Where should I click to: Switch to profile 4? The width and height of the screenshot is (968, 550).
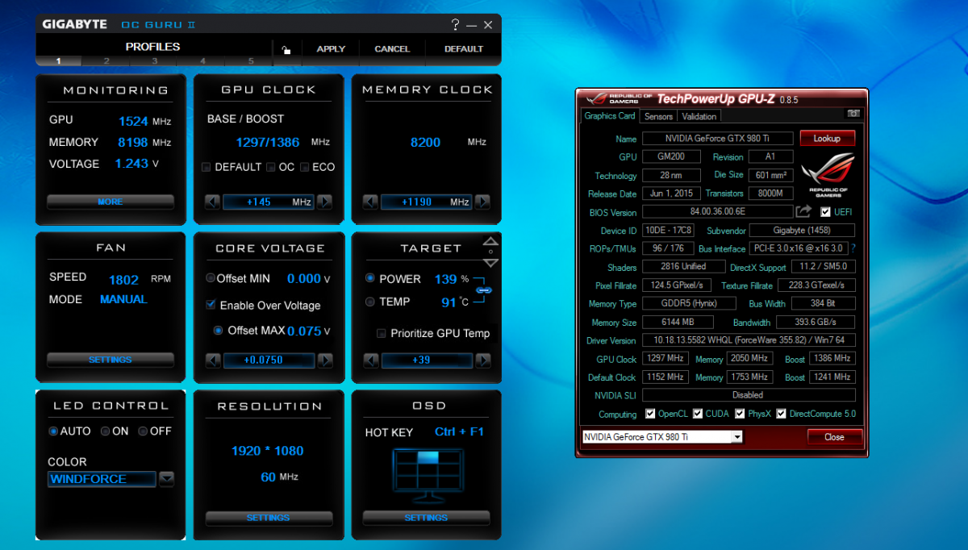click(x=203, y=61)
